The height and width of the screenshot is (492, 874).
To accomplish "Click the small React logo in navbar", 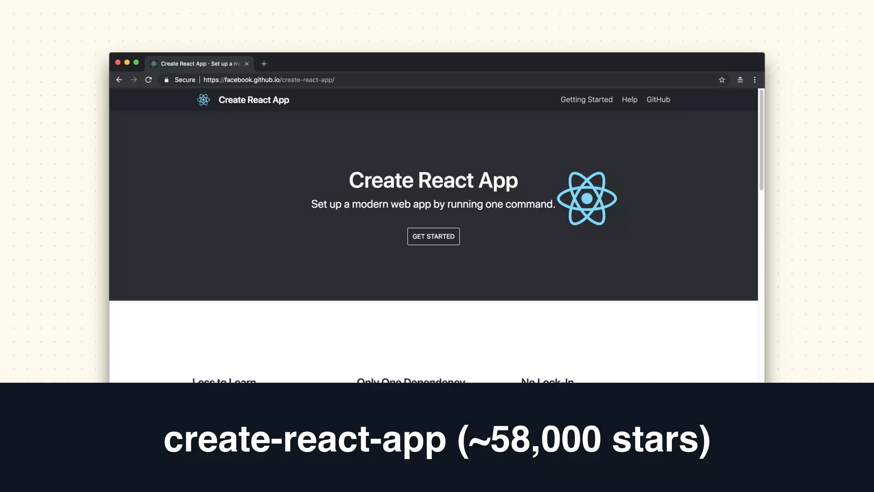I will click(204, 100).
